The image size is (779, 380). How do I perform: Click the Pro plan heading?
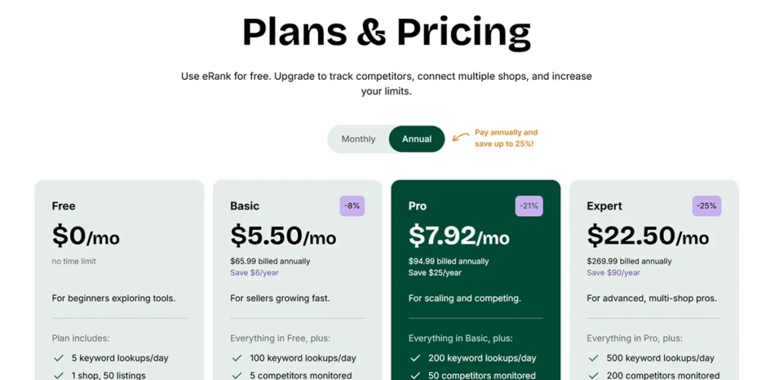[418, 206]
